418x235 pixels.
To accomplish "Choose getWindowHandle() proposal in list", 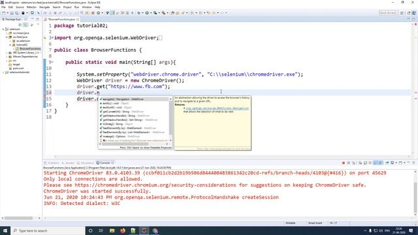I will 135,116.
